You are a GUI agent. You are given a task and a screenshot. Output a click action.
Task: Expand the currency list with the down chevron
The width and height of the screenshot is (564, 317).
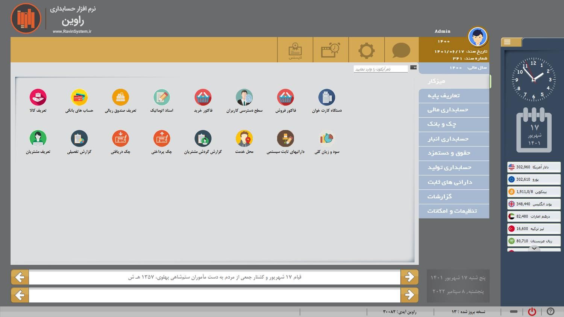coord(534,248)
